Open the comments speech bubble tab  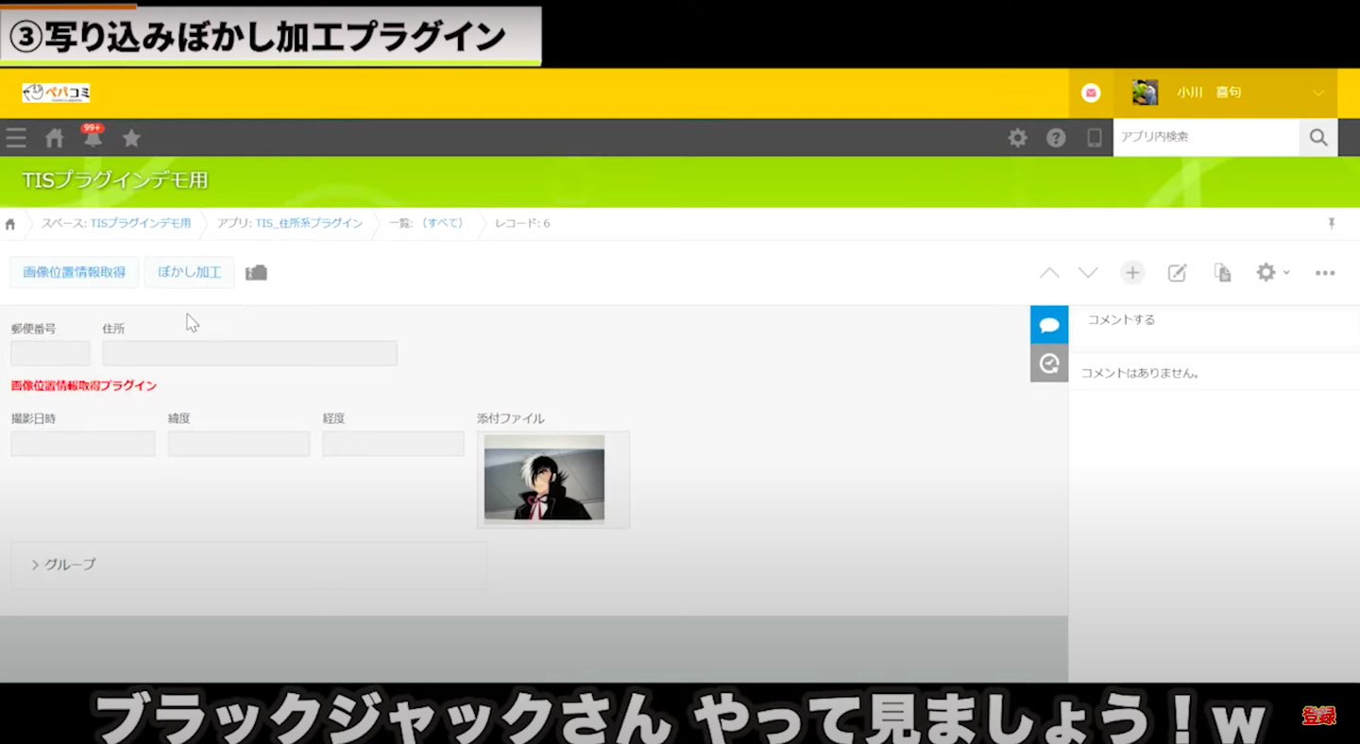click(1048, 325)
